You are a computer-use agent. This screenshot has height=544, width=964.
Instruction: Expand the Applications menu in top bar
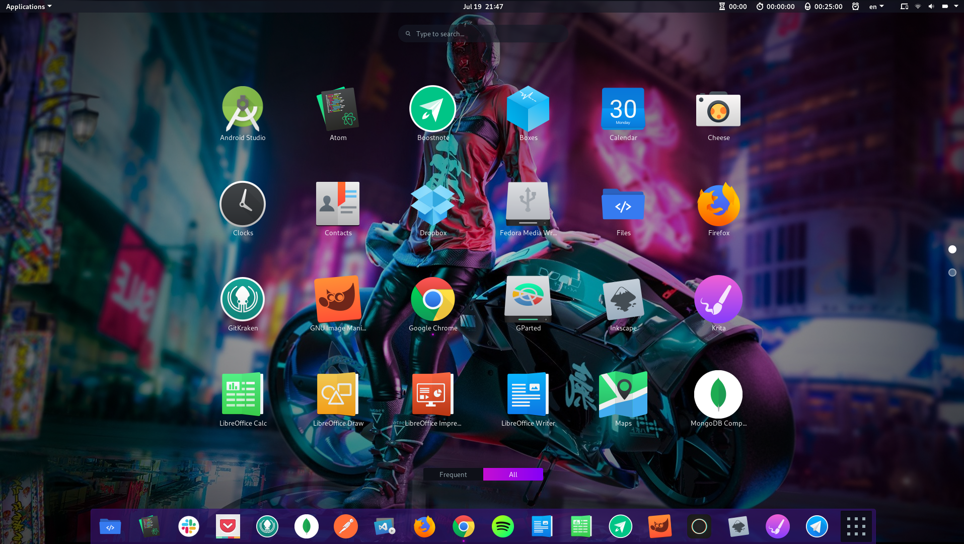coord(29,7)
